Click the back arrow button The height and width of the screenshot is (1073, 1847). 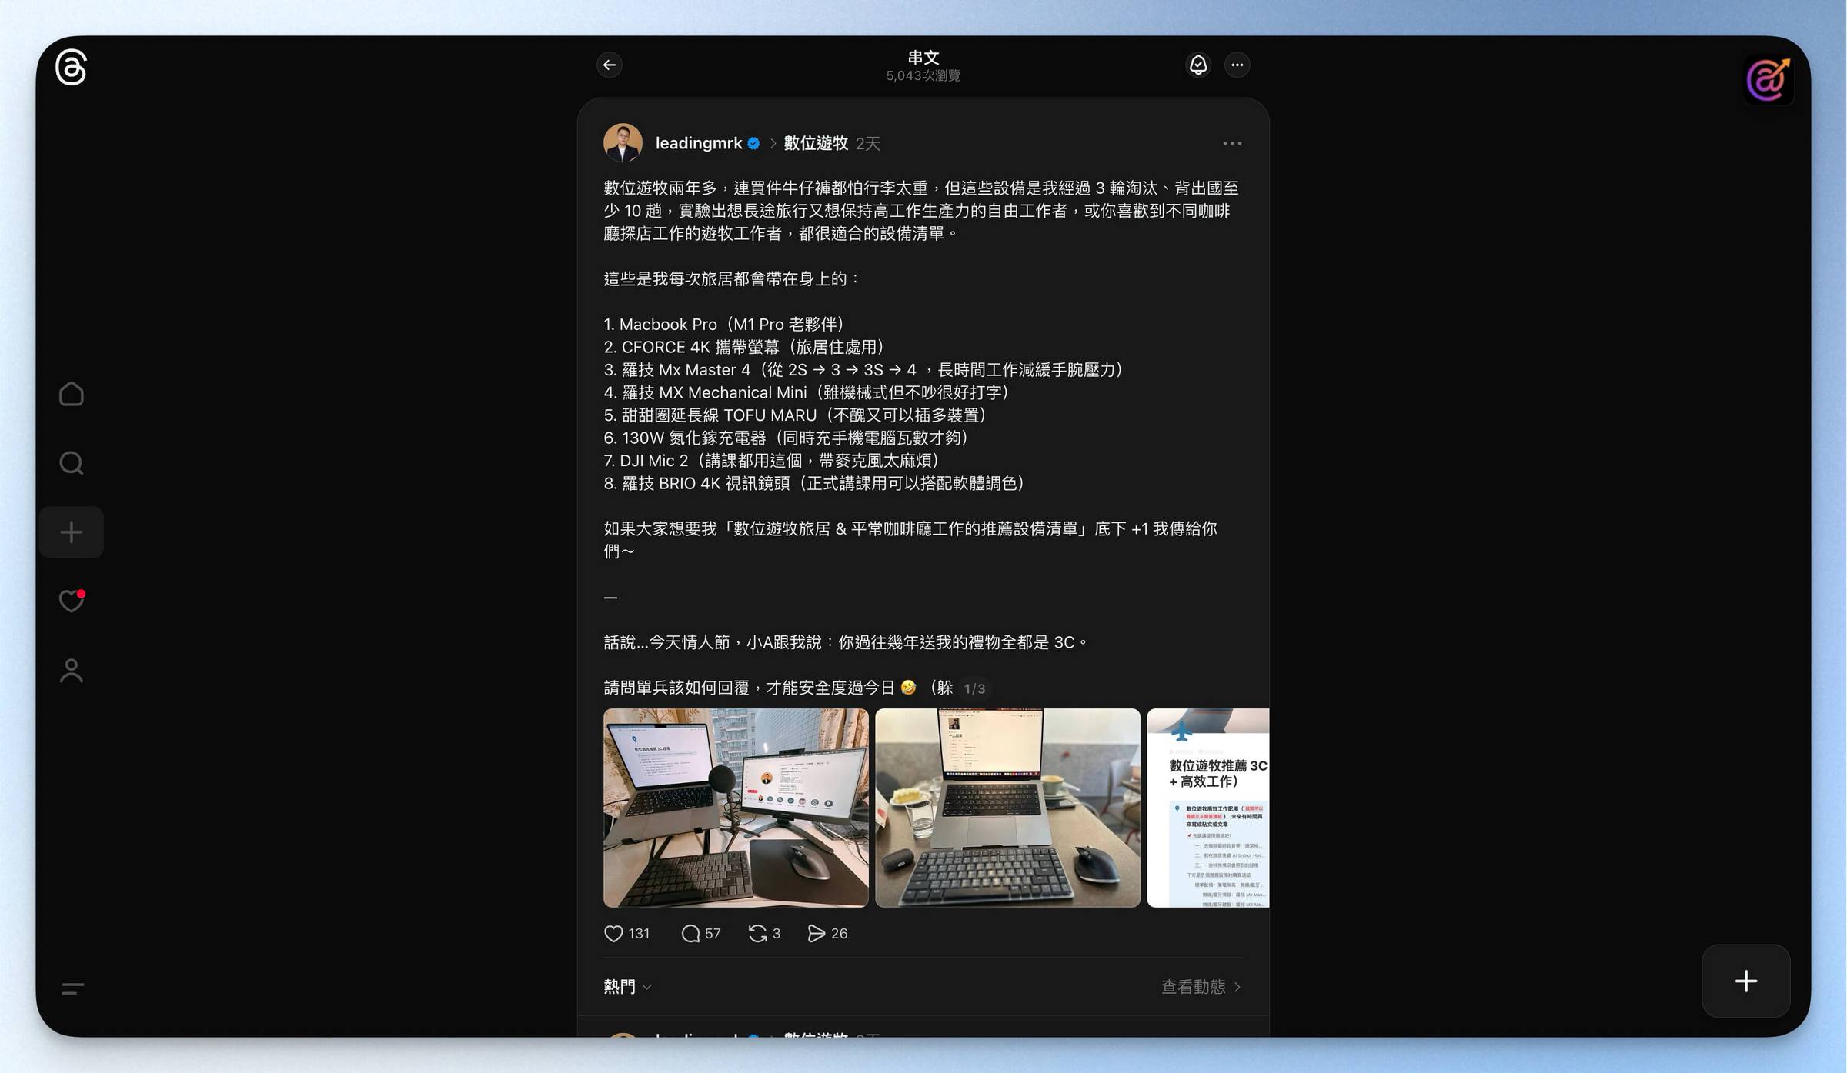(610, 65)
